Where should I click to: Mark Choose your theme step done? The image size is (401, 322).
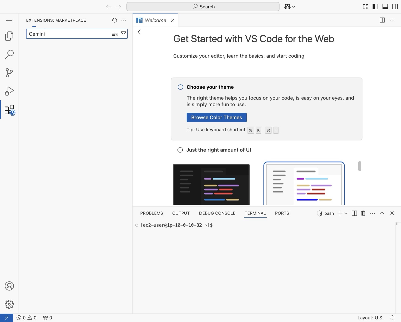pyautogui.click(x=180, y=87)
